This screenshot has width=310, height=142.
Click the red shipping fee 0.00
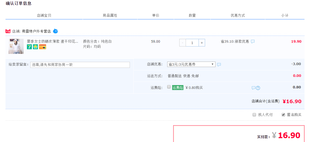(297, 76)
